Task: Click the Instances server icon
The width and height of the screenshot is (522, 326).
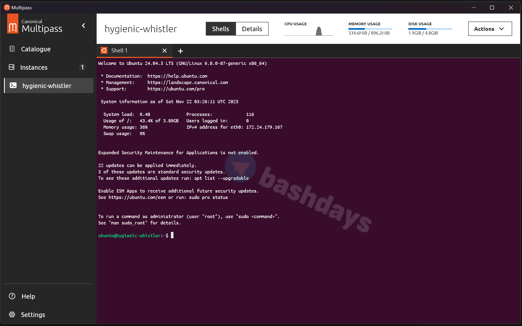Action: tap(12, 67)
